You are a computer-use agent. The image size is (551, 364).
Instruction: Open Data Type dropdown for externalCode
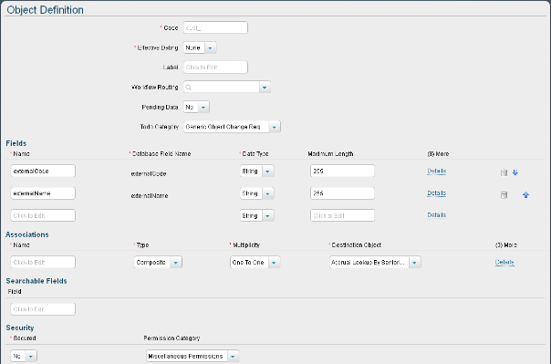(267, 172)
